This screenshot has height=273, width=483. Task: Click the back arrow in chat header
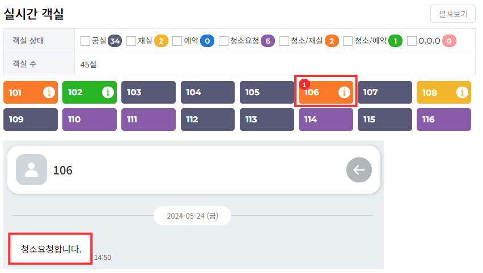coord(359,169)
